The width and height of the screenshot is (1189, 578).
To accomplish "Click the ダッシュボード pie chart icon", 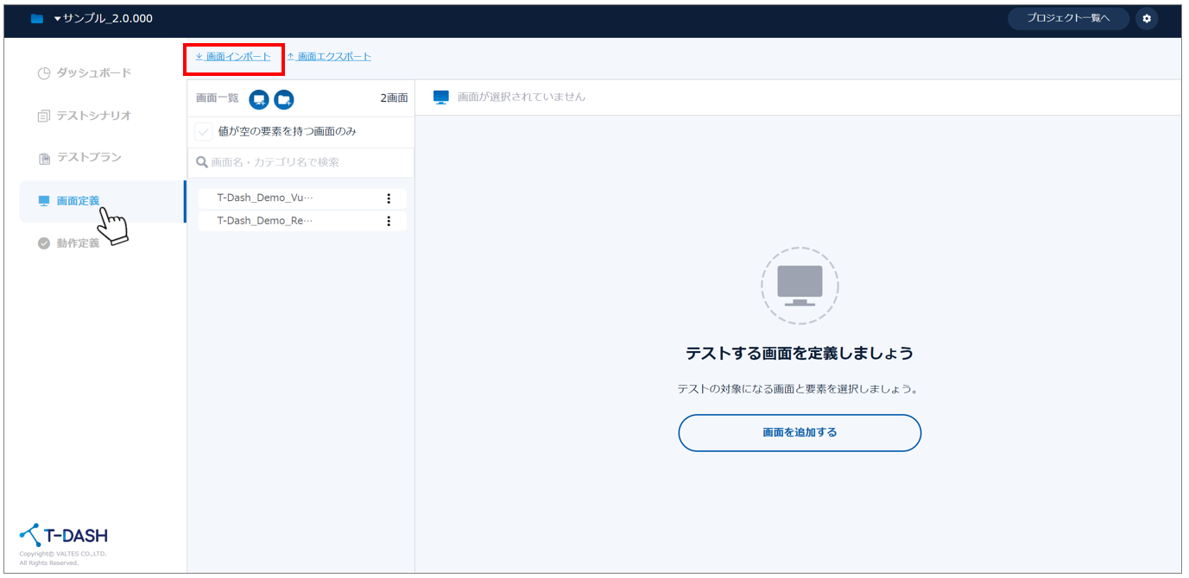I will (x=44, y=73).
